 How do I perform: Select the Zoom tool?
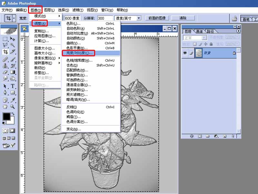click(x=12, y=107)
